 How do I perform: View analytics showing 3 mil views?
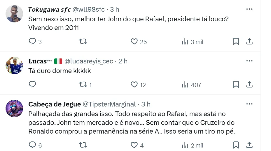tap(192, 42)
